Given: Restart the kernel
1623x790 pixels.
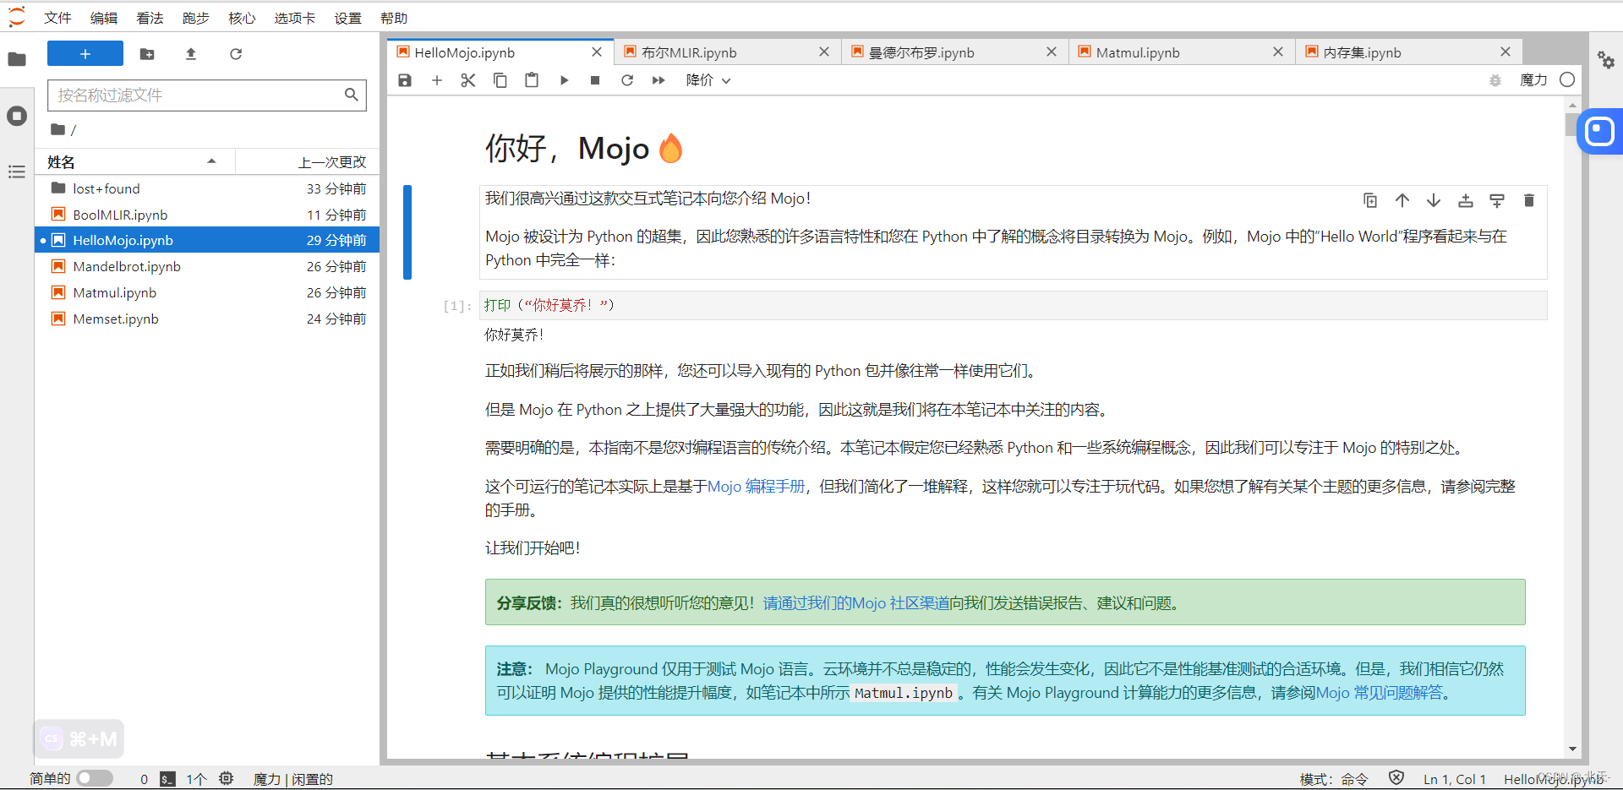Looking at the screenshot, I should pos(627,80).
